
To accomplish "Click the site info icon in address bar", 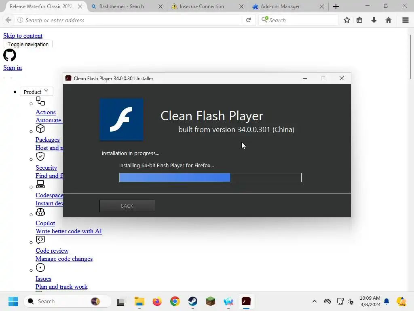I will pos(20,20).
